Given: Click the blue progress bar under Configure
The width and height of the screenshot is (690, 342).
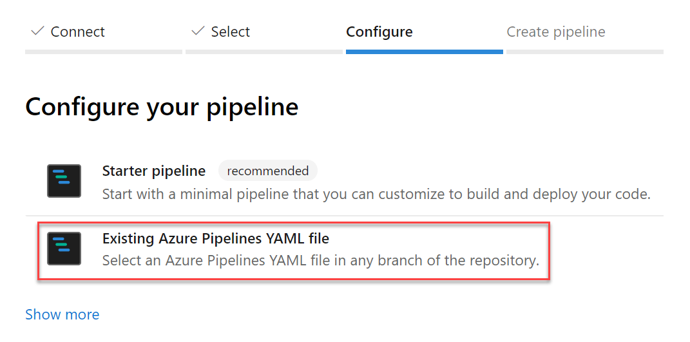Looking at the screenshot, I should coord(424,52).
